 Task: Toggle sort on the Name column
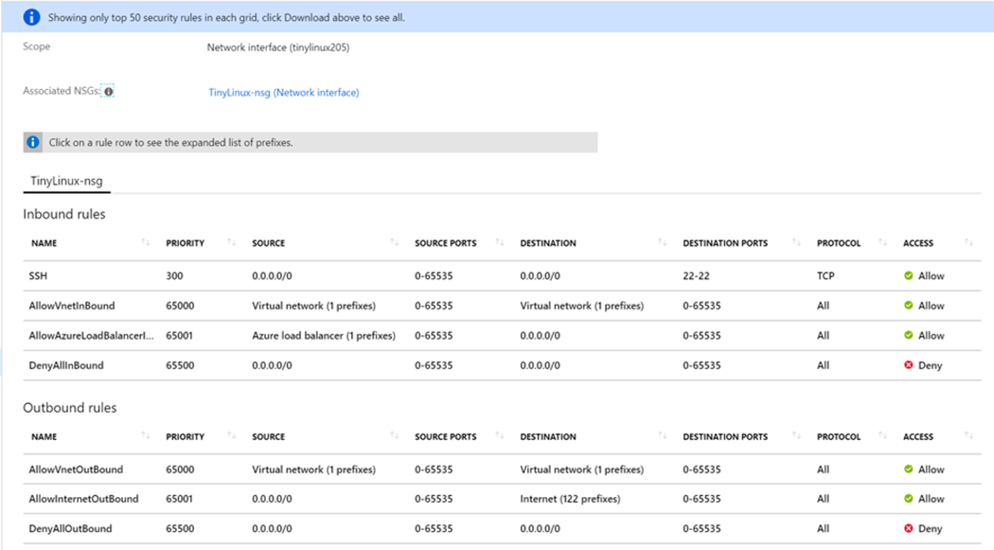(x=144, y=241)
